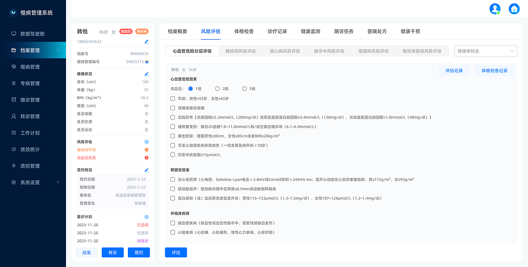
Task: Open 转诊管理 sidebar icon
Action: [14, 116]
